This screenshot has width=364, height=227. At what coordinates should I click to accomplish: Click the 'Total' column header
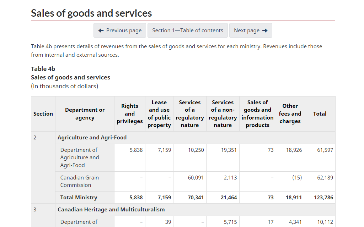pyautogui.click(x=320, y=113)
